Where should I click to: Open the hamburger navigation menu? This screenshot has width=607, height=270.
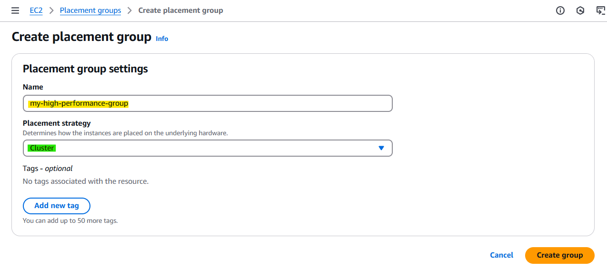15,10
